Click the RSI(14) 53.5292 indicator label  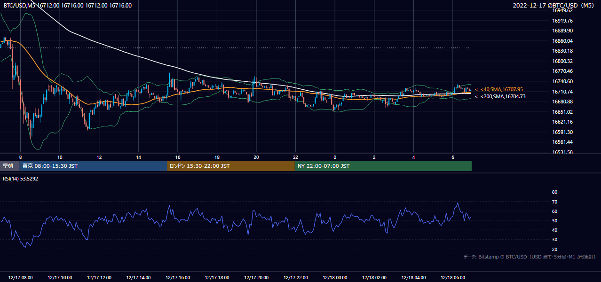(21, 179)
